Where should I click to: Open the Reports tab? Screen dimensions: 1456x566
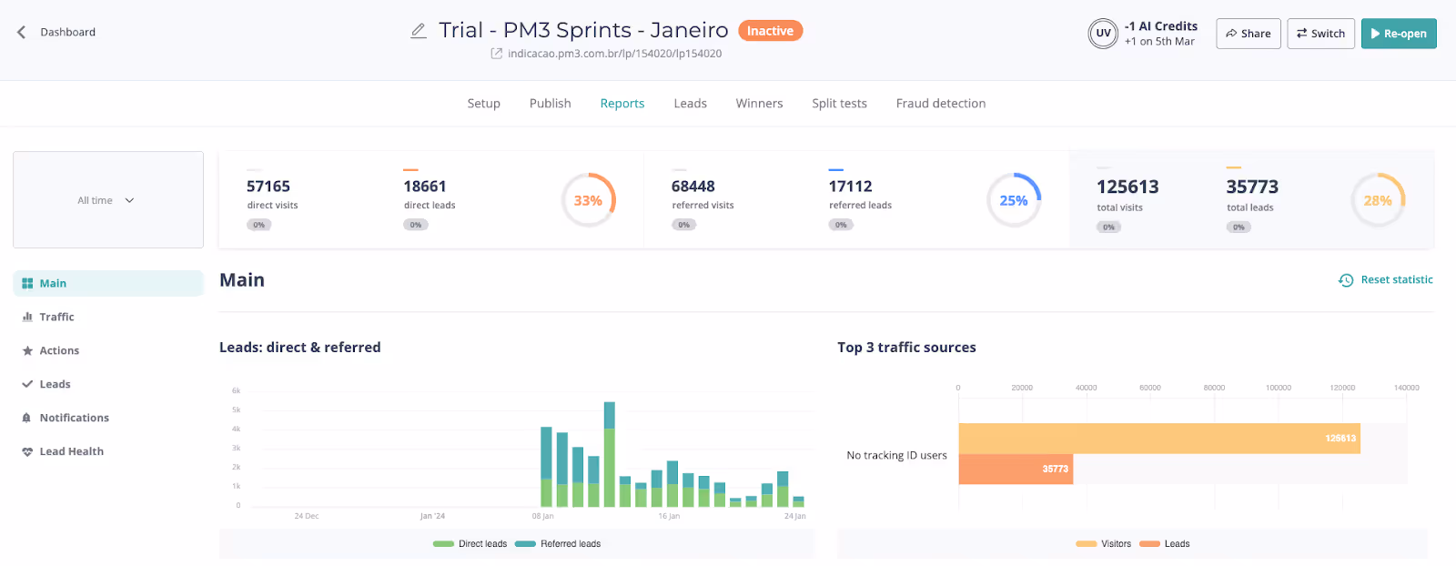(x=622, y=104)
